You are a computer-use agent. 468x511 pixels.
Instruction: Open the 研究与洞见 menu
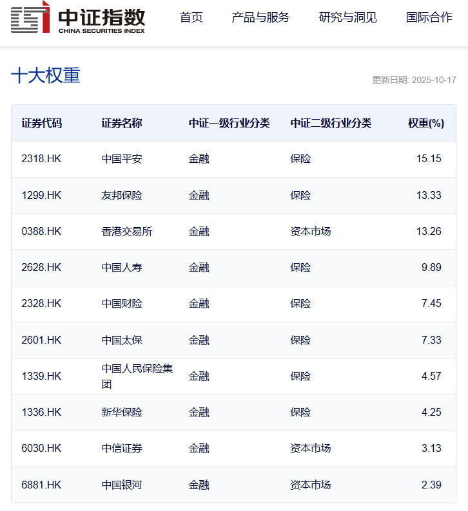(x=347, y=17)
